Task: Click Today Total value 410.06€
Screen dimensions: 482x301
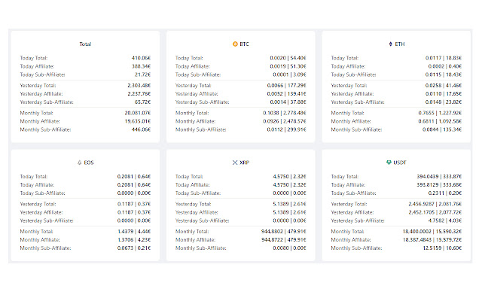Action: pos(141,58)
